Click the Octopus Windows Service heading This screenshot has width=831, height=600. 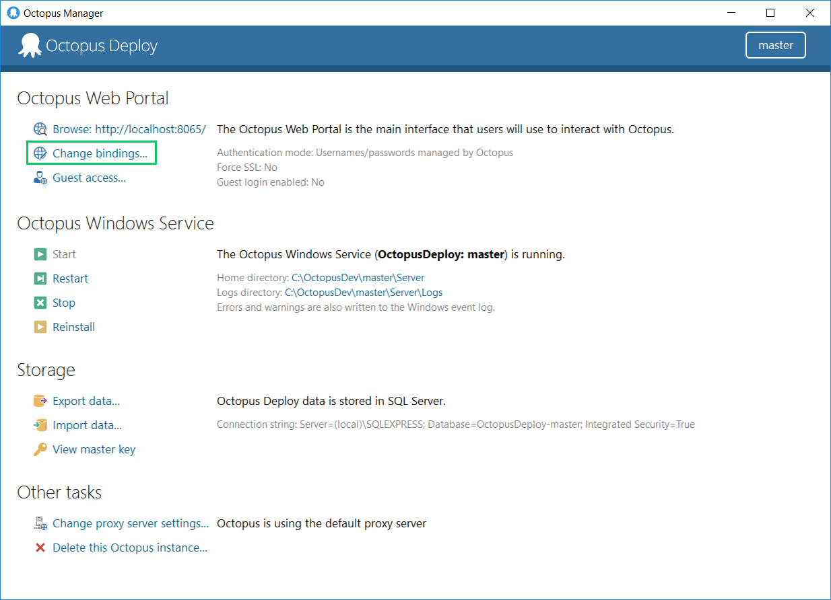pyautogui.click(x=116, y=223)
